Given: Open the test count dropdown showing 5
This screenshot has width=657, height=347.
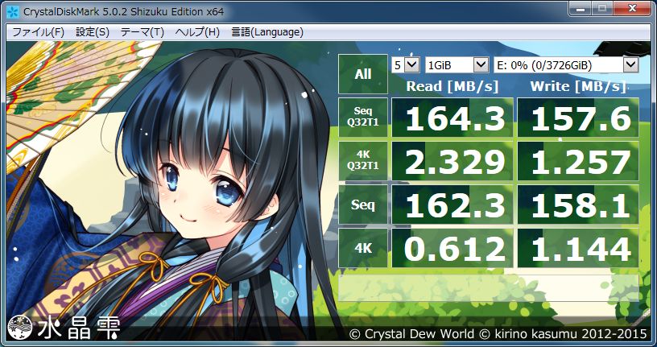Looking at the screenshot, I should tap(405, 65).
